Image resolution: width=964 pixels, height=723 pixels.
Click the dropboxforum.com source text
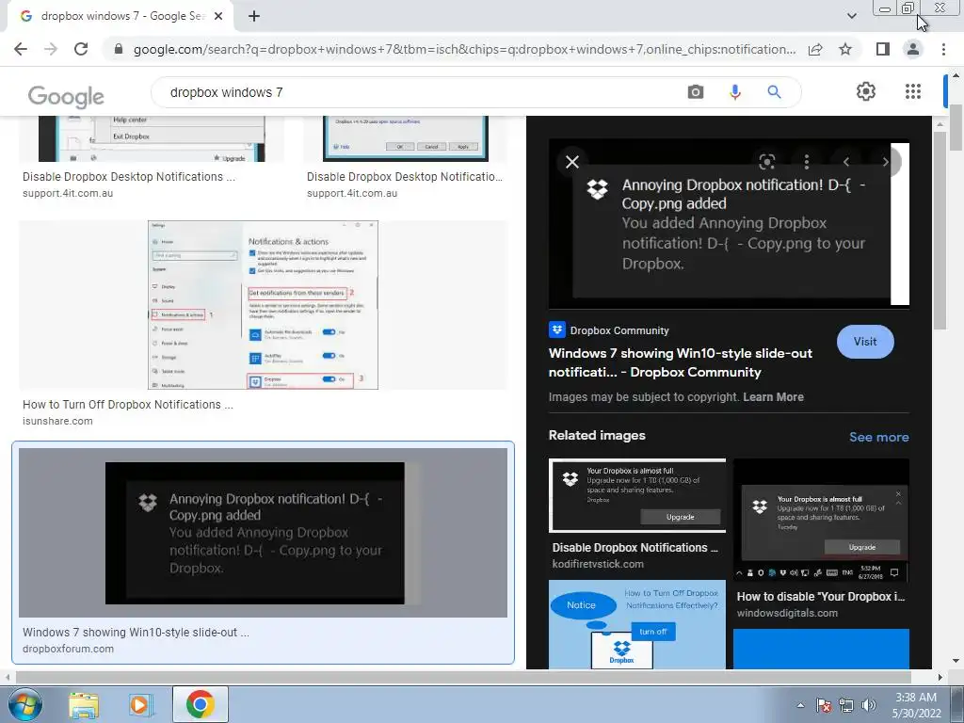coord(68,649)
